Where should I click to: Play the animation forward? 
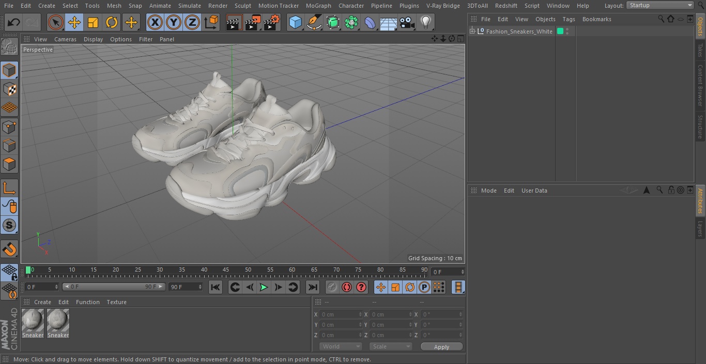point(264,287)
